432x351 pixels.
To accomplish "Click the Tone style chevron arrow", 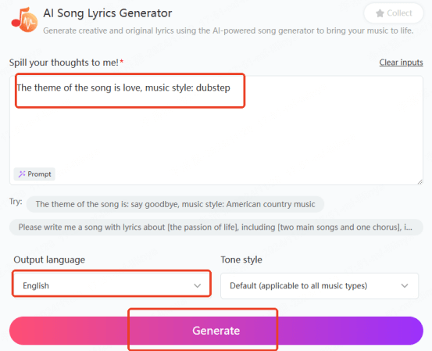I will click(405, 285).
